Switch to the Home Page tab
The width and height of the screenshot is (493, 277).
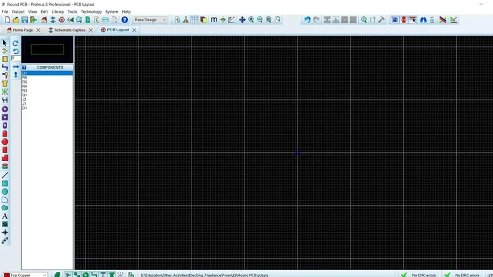click(22, 30)
